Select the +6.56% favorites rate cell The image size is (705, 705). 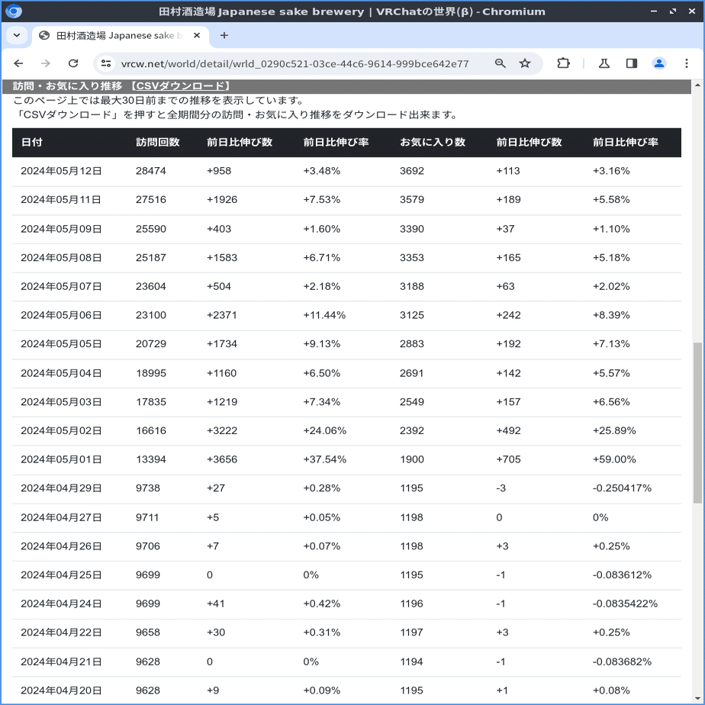click(611, 402)
